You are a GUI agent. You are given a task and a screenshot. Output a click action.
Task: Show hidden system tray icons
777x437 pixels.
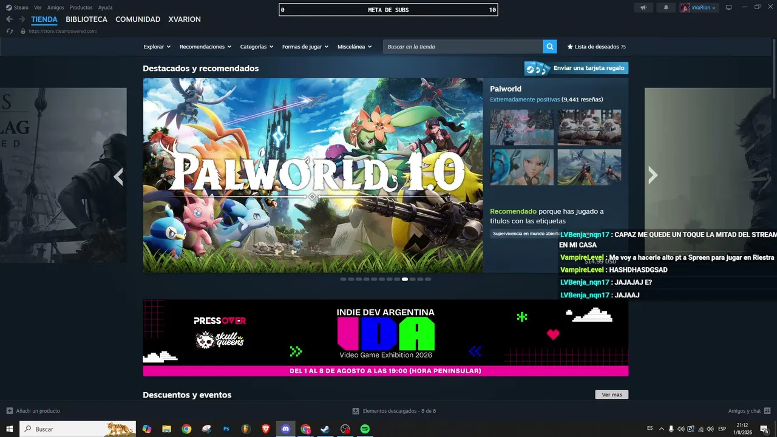[661, 429]
